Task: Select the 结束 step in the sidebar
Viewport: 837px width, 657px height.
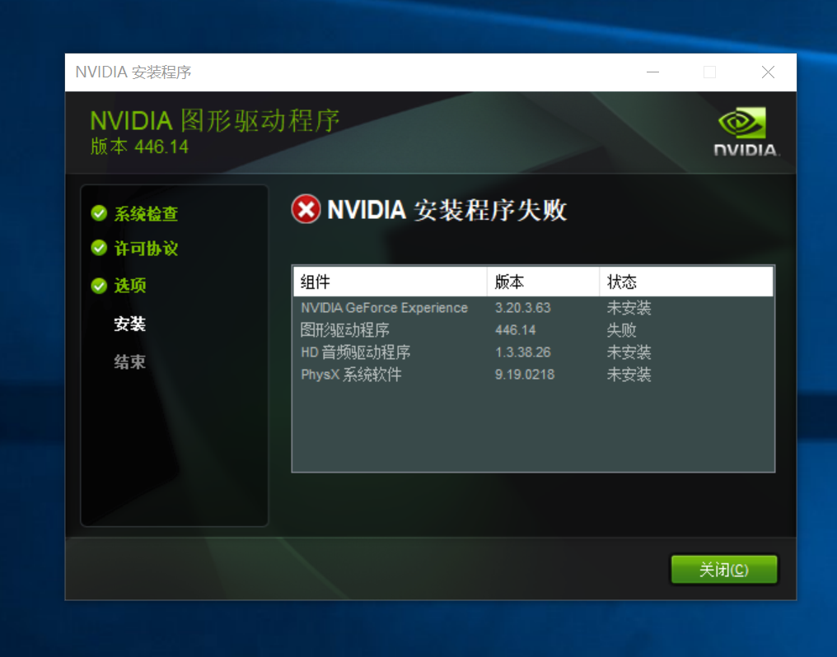Action: pyautogui.click(x=129, y=361)
